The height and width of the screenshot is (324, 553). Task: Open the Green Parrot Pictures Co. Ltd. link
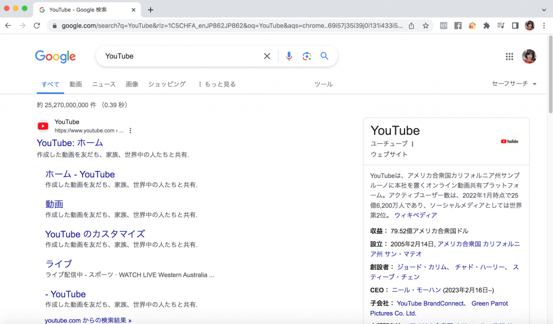439,308
